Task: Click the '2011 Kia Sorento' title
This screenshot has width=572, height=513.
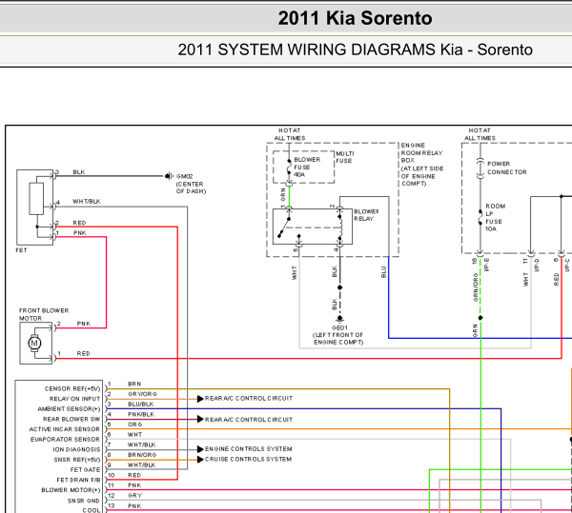Action: [x=355, y=18]
